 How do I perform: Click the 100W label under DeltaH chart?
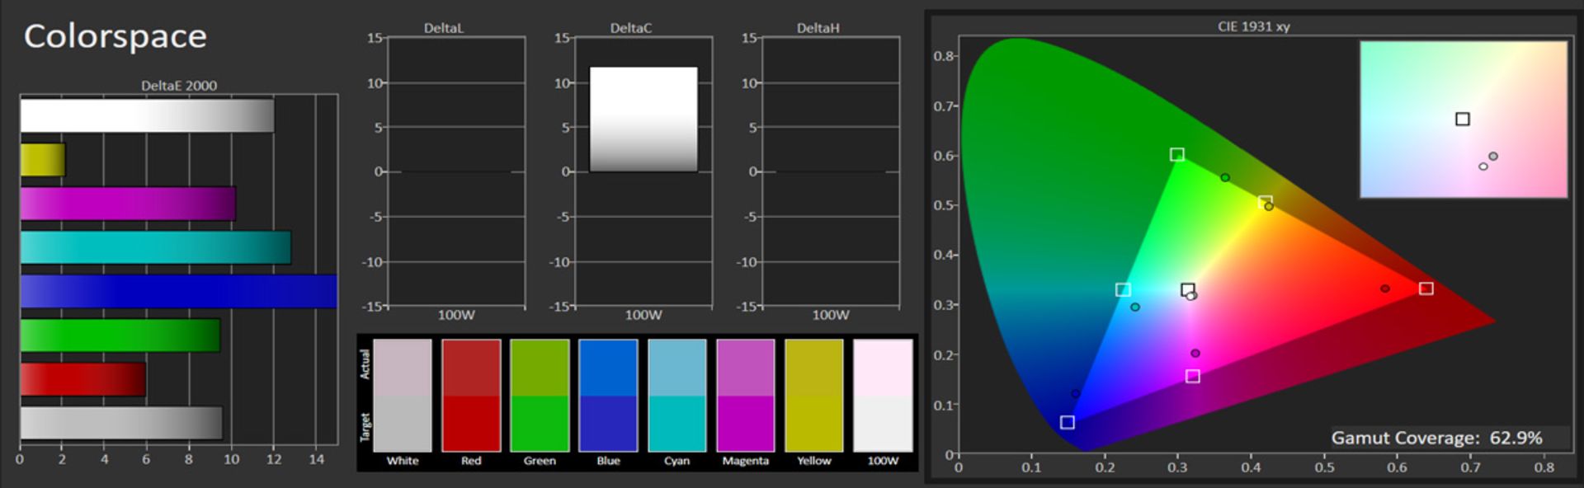pyautogui.click(x=831, y=315)
